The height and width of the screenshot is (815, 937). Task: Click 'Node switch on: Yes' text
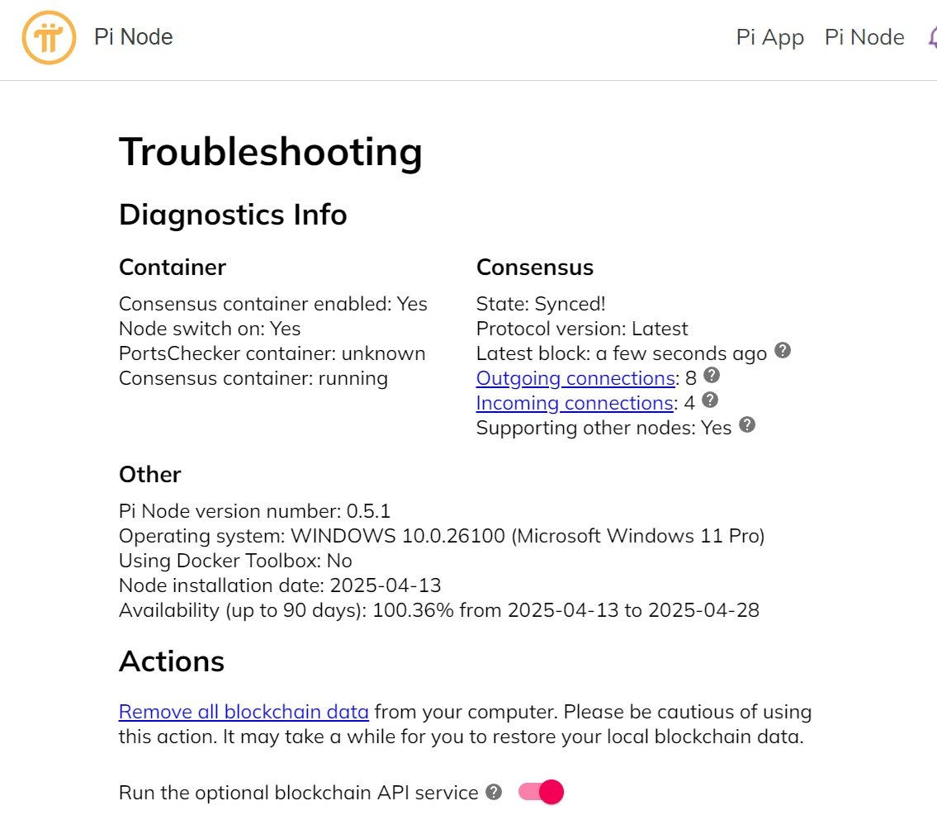click(210, 329)
